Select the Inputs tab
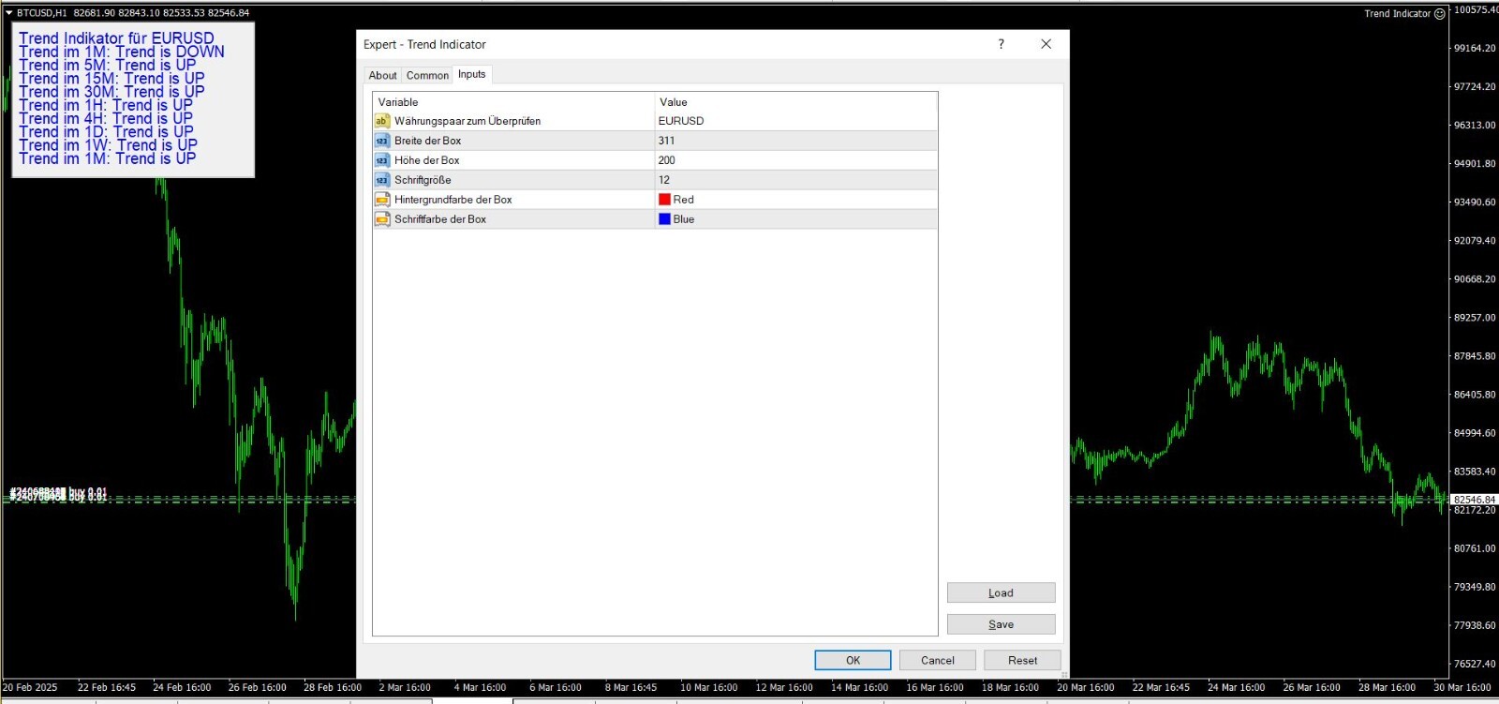Viewport: 1499px width, 704px height. (x=472, y=74)
